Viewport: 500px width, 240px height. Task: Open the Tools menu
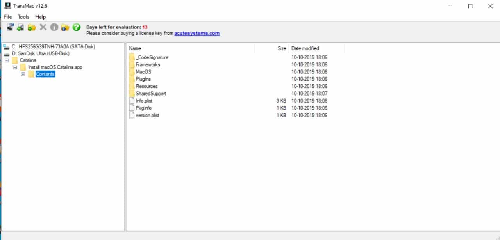(x=23, y=17)
